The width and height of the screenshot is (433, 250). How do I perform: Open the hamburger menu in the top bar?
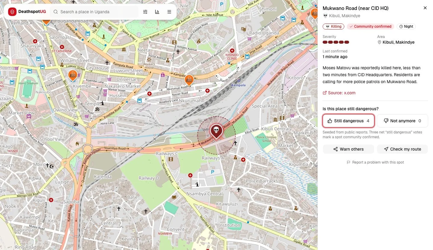pyautogui.click(x=169, y=12)
